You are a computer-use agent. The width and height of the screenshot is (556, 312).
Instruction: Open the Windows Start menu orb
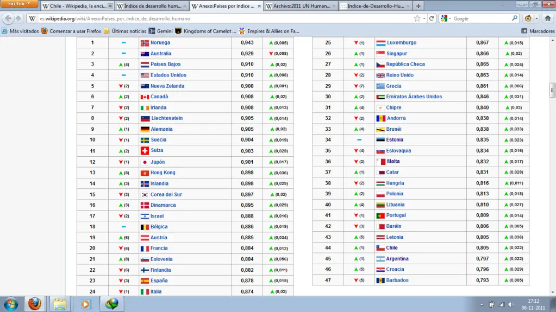11,304
